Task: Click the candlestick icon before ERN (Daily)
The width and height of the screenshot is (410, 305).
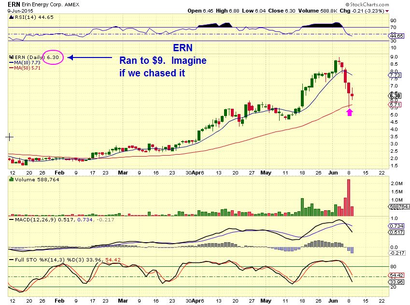Action: coord(11,57)
